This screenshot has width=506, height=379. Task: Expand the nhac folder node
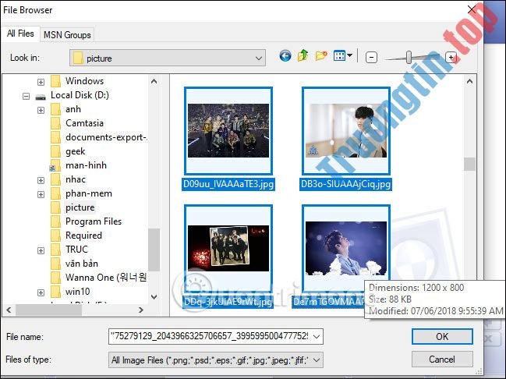[x=41, y=180]
